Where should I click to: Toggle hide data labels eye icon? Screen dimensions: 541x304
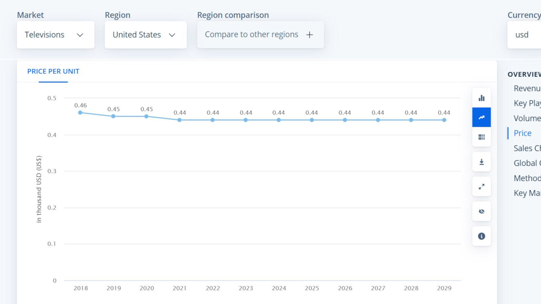click(481, 211)
